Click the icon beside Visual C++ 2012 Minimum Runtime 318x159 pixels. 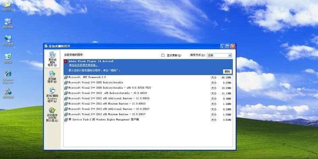66,104
